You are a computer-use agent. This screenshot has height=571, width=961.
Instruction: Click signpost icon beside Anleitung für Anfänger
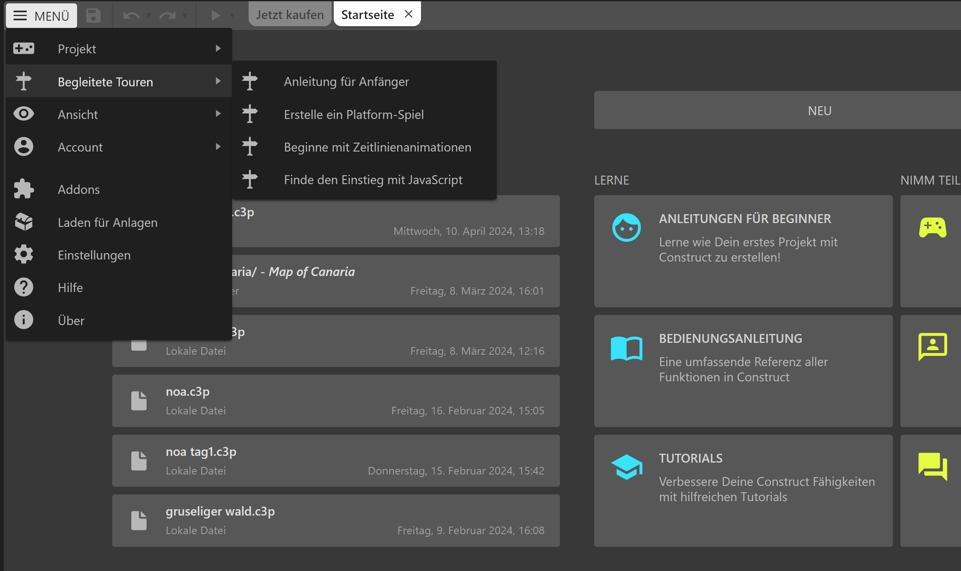pos(250,81)
